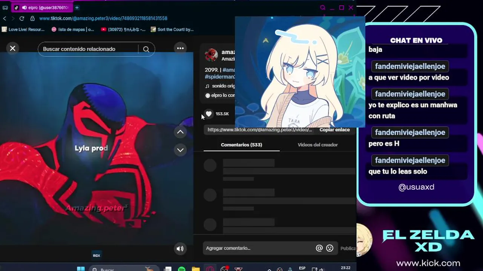Click 'a que ver video por video' chat message

[409, 78]
